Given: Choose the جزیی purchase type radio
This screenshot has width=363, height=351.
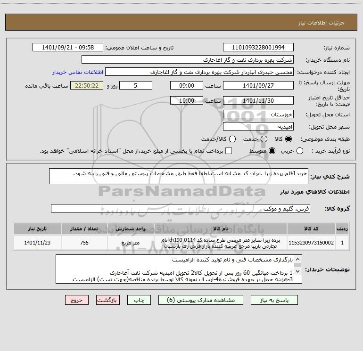Looking at the screenshot, I should click(x=300, y=151).
